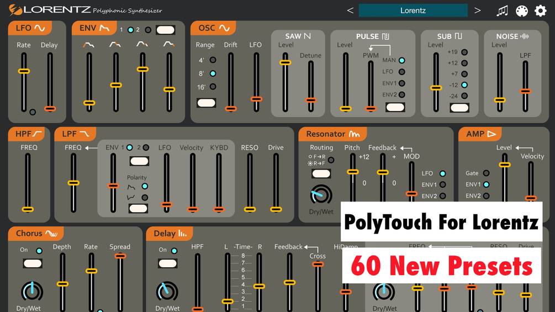Viewport: 555px width, 312px height.
Task: Click the LPF filter curve icon
Action: click(84, 134)
